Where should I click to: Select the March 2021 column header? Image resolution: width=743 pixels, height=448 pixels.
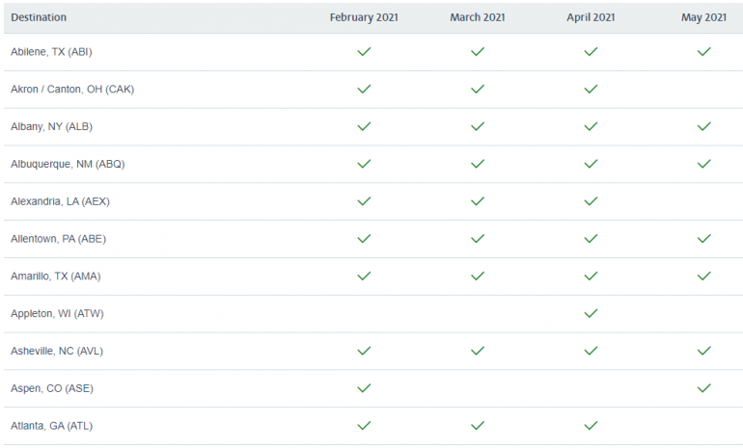click(477, 17)
